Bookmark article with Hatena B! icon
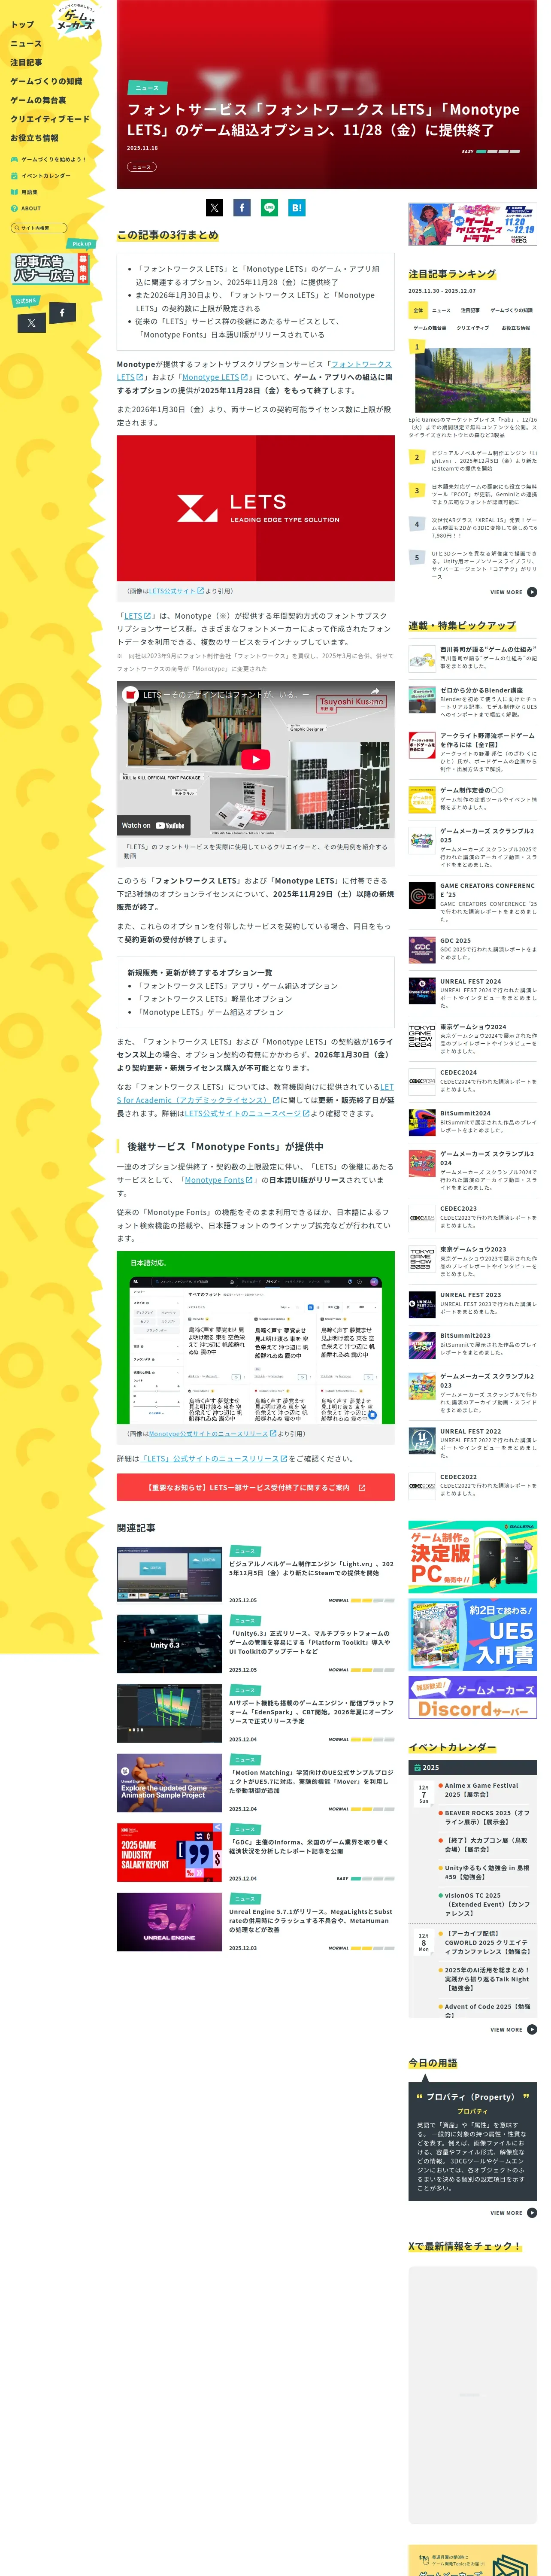The height and width of the screenshot is (2576, 551). (x=297, y=208)
